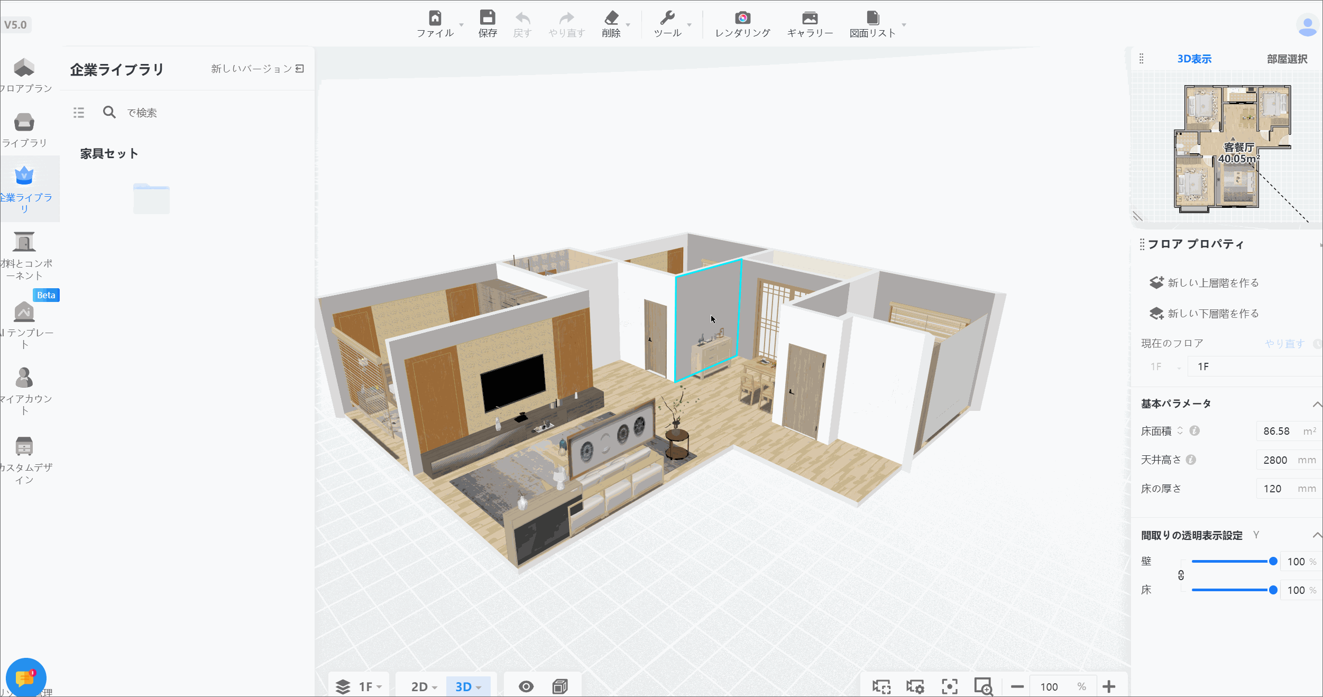The height and width of the screenshot is (697, 1323).
Task: Zoom out with the minus button
Action: (x=1017, y=686)
